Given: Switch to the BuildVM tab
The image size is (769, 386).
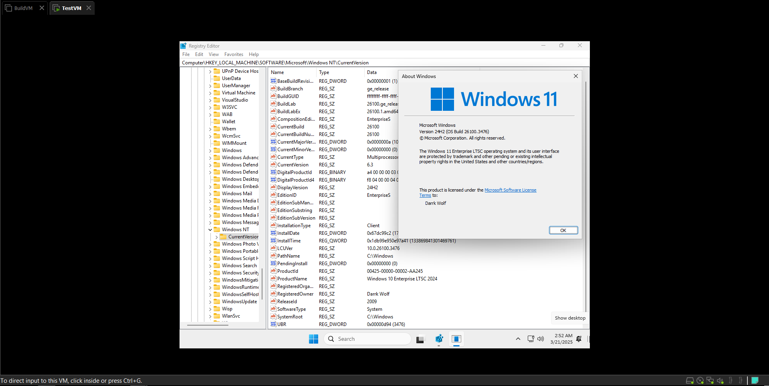Looking at the screenshot, I should [x=24, y=8].
